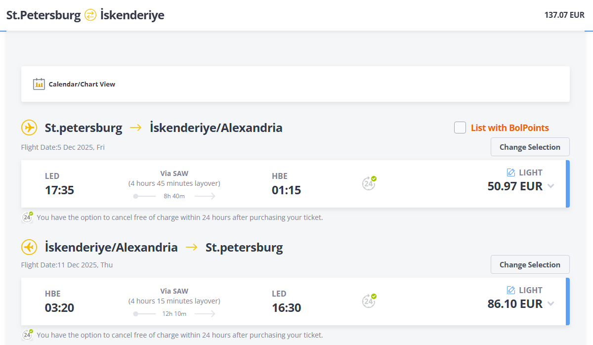Viewport: 593px width, 345px height.
Task: Click the small 24-hour icon under the outbound flight card
Action: 28,217
